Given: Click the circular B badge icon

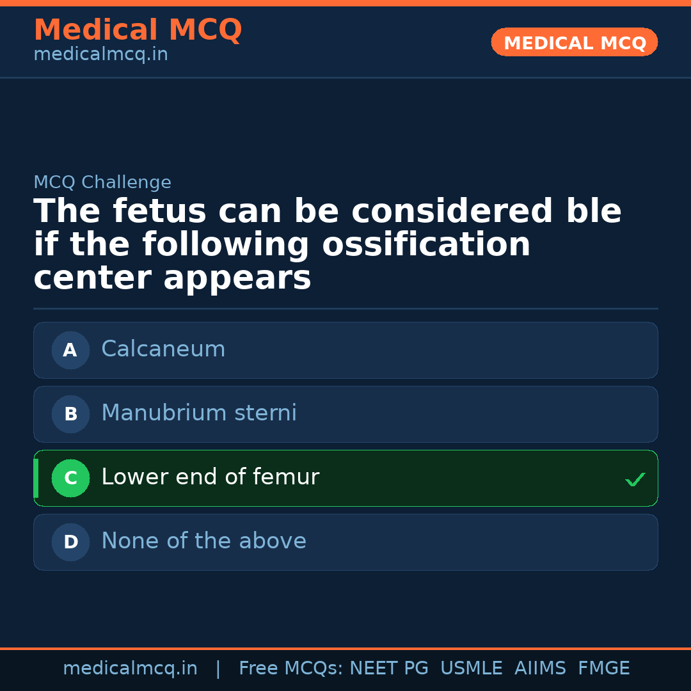Looking at the screenshot, I should [x=70, y=414].
